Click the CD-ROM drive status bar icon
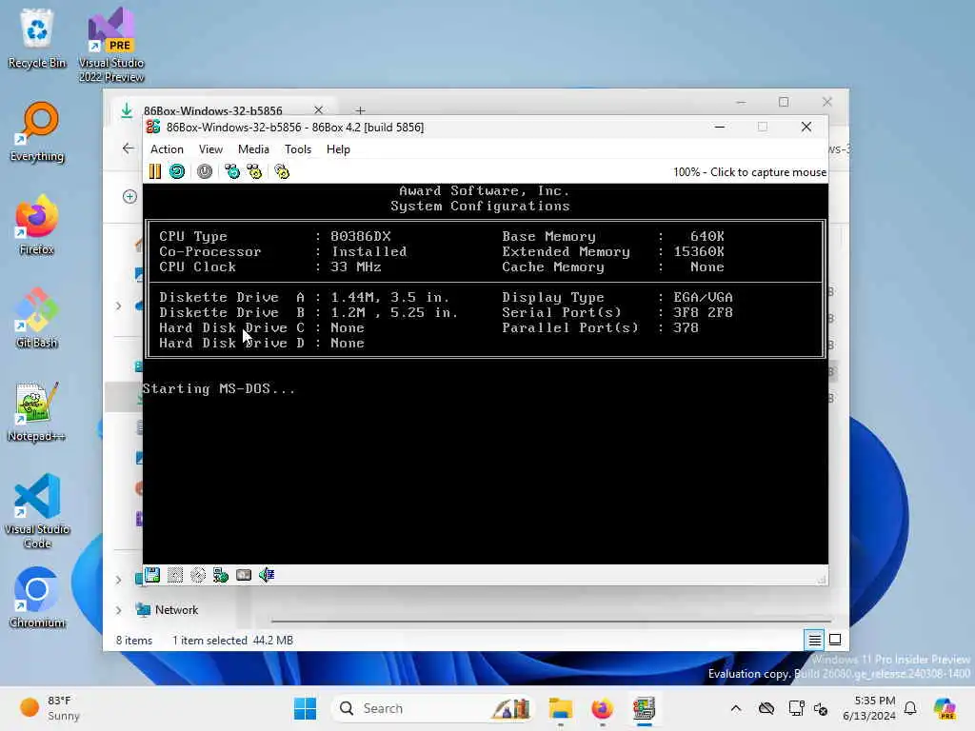 pos(198,575)
